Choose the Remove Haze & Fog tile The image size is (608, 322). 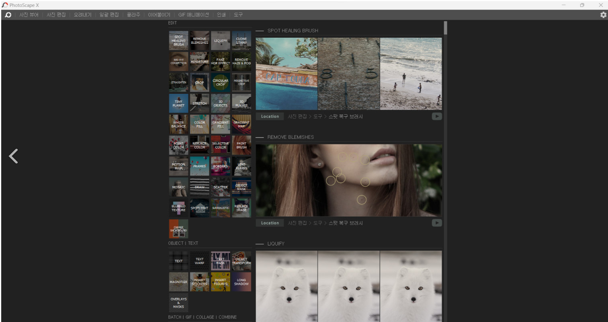pyautogui.click(x=241, y=61)
